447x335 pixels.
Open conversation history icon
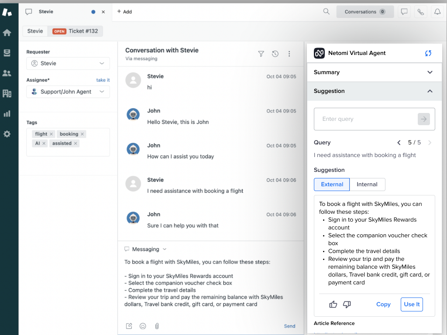click(275, 54)
